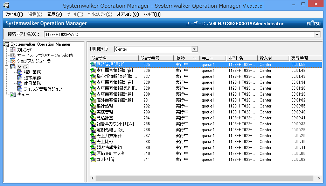Click the 休日業務 folder icon
This screenshot has height=186, width=326.
coord(20,83)
